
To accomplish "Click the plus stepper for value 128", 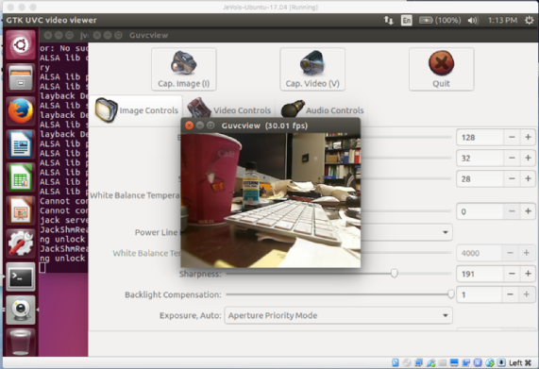I will pyautogui.click(x=528, y=138).
